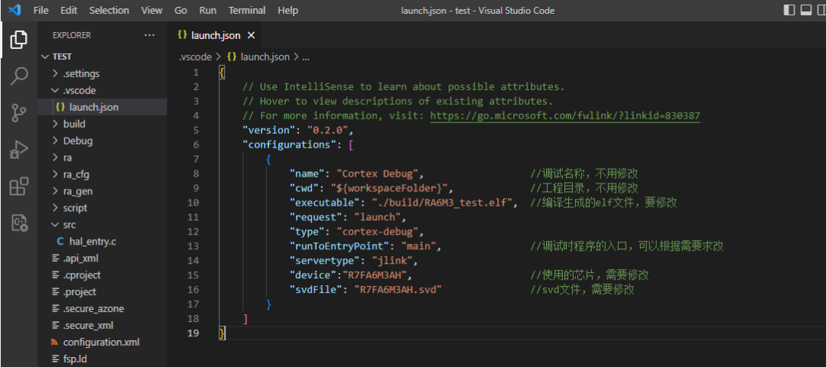Open the Help menu

tap(288, 10)
